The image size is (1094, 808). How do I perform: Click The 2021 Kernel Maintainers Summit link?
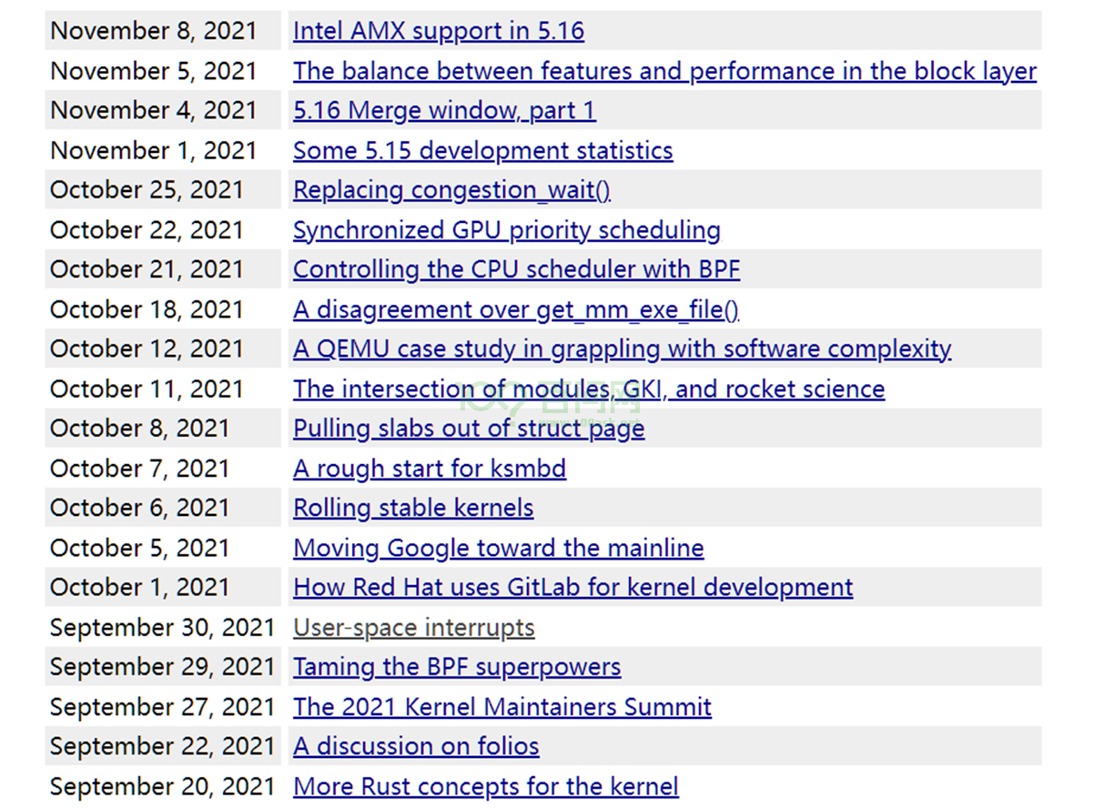[501, 707]
